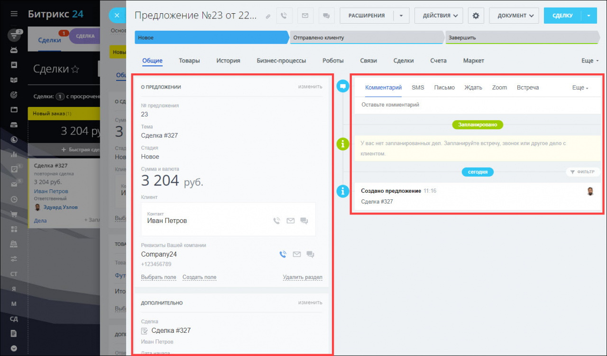The height and width of the screenshot is (356, 607).
Task: Switch to the Товары tab
Action: [x=189, y=61]
